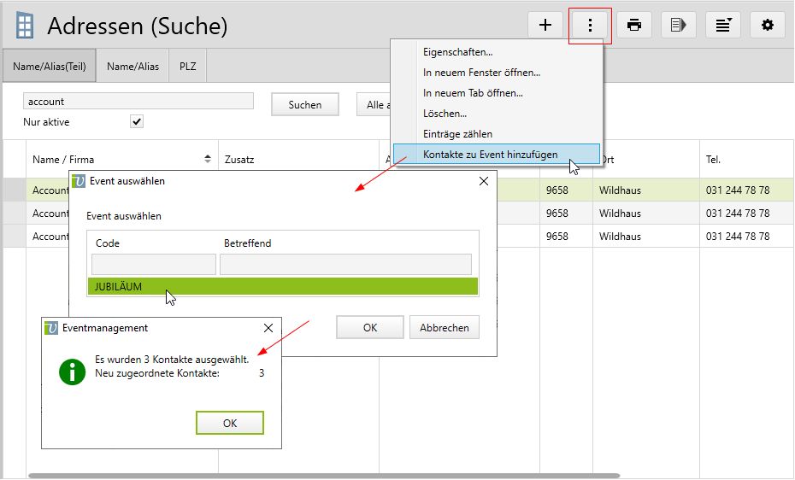
Task: Confirm Eventmanagement message with OK
Action: click(x=229, y=424)
